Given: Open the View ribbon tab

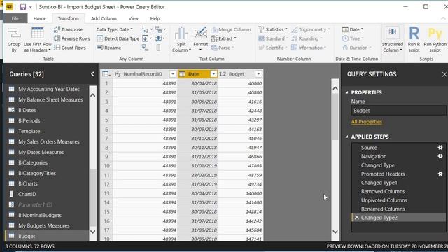Looking at the screenshot, I should [x=133, y=18].
